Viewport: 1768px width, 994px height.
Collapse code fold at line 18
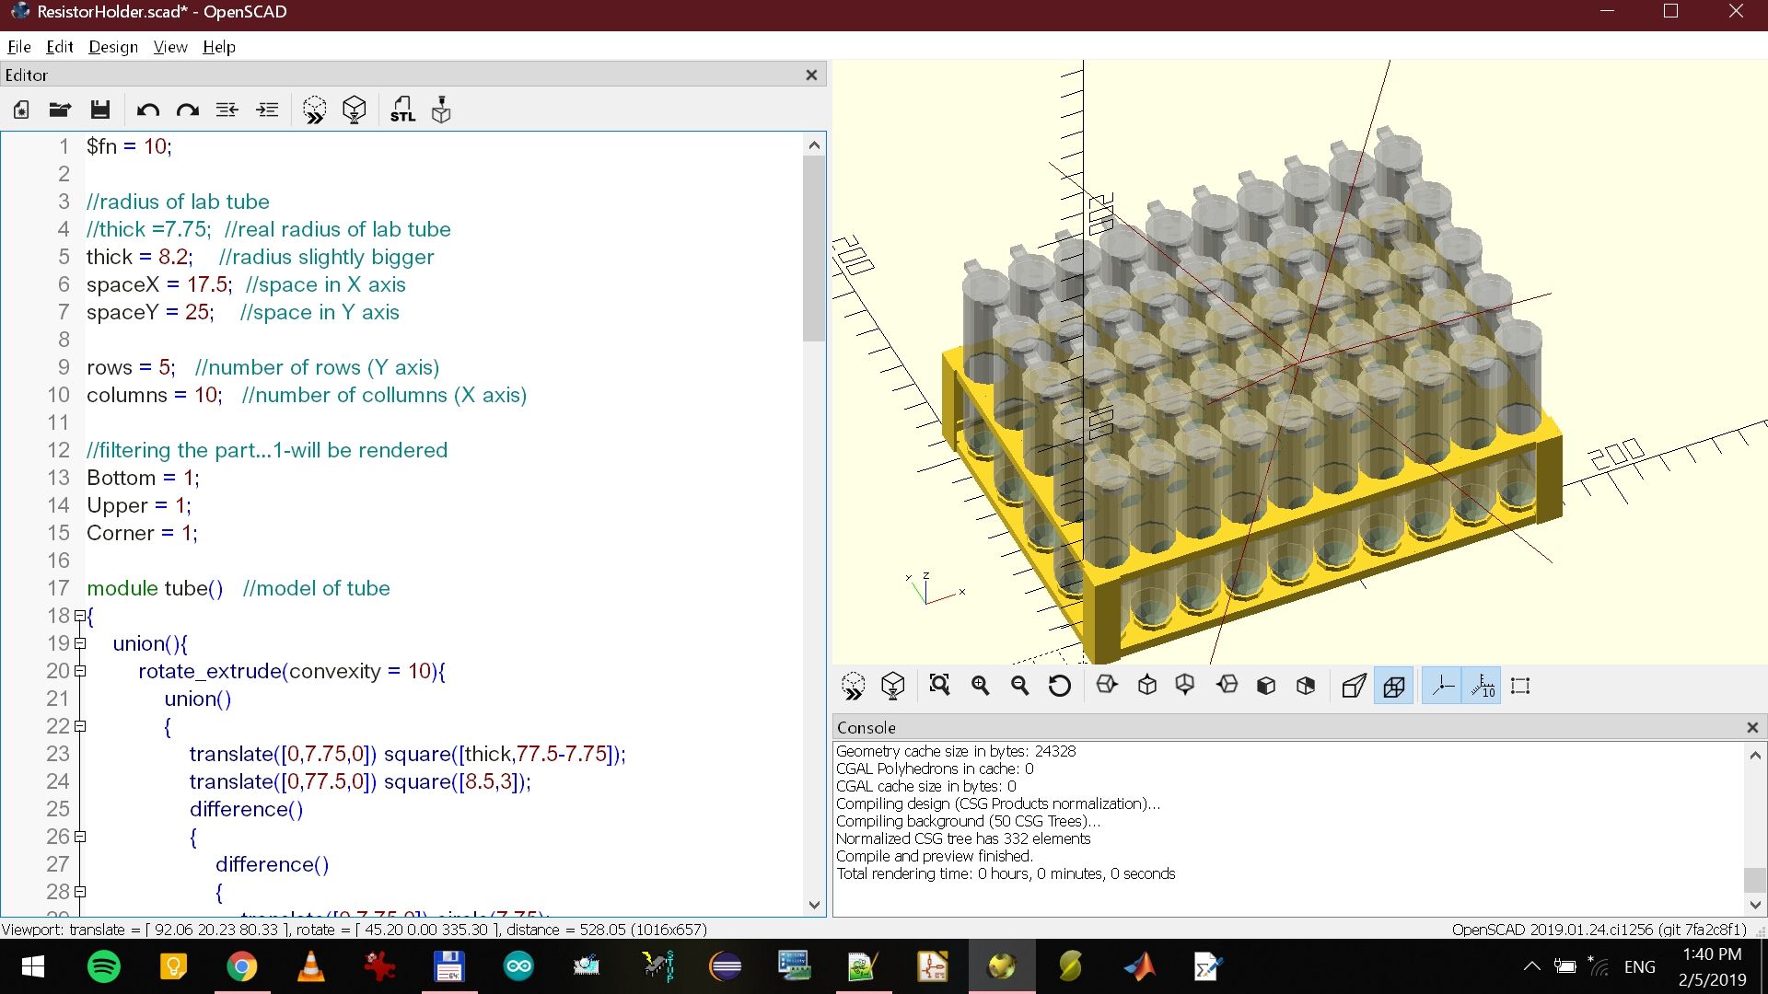click(80, 616)
